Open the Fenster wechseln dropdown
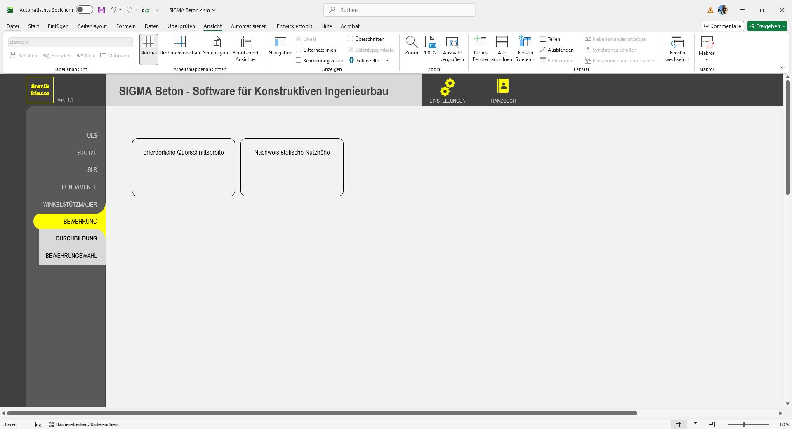This screenshot has width=792, height=429. [677, 59]
